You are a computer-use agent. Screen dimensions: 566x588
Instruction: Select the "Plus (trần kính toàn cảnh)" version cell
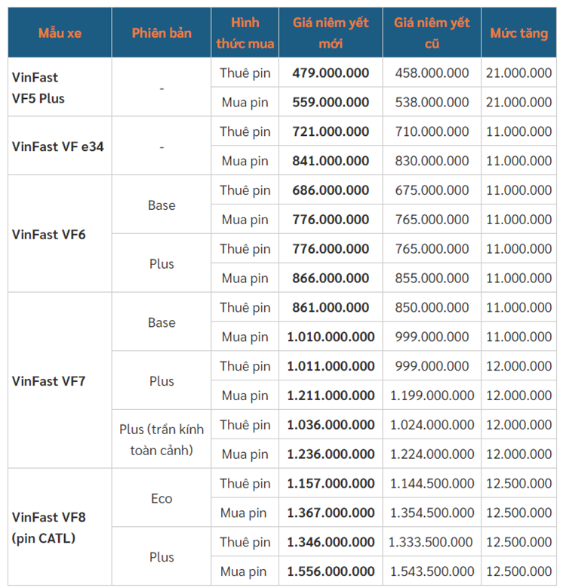point(161,439)
